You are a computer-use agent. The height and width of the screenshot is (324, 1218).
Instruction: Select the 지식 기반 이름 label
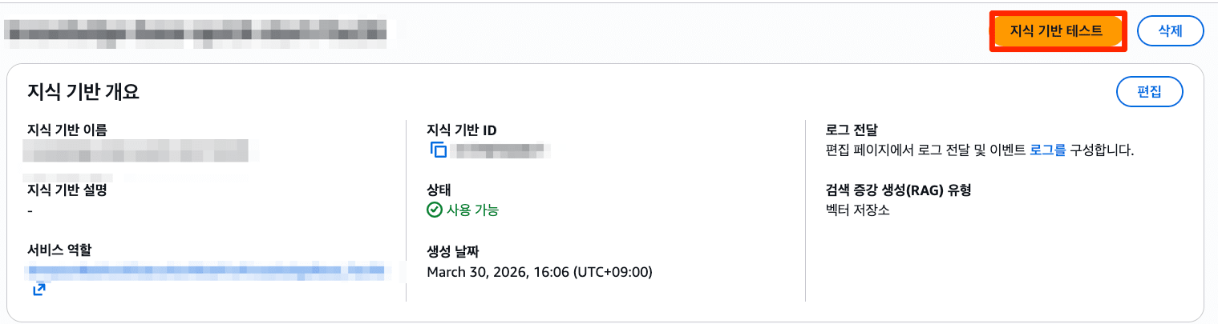(67, 129)
